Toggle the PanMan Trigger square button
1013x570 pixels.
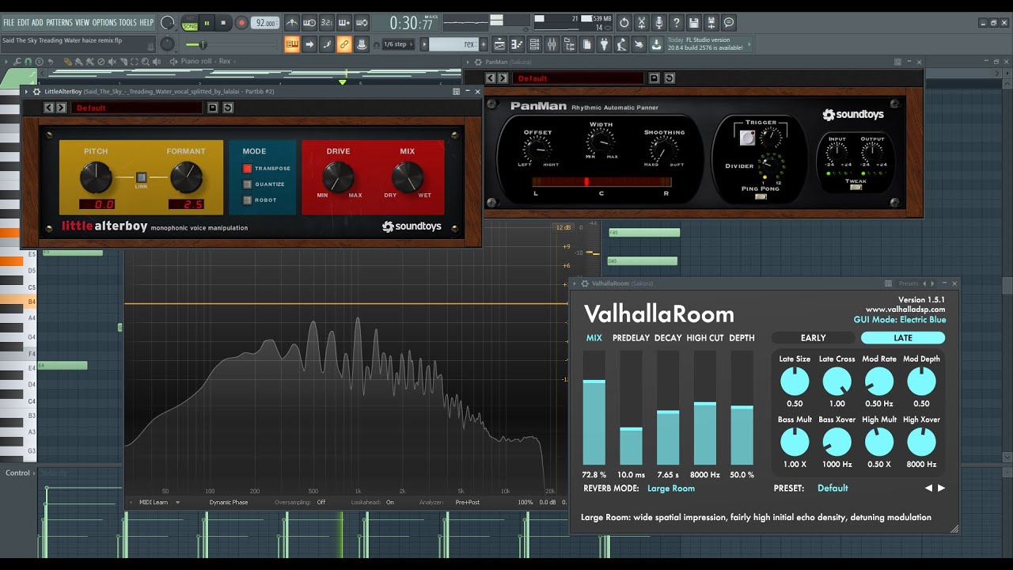747,138
